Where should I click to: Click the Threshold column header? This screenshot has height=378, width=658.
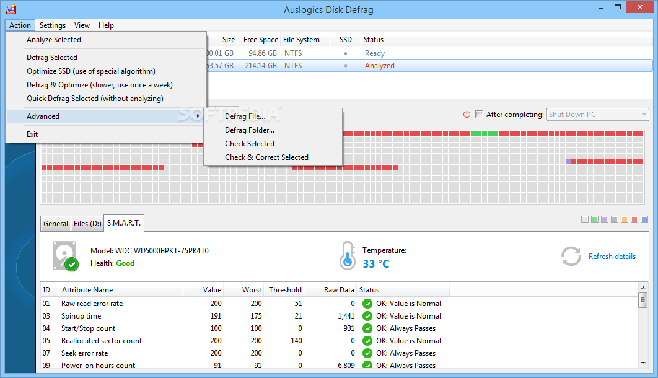(286, 290)
